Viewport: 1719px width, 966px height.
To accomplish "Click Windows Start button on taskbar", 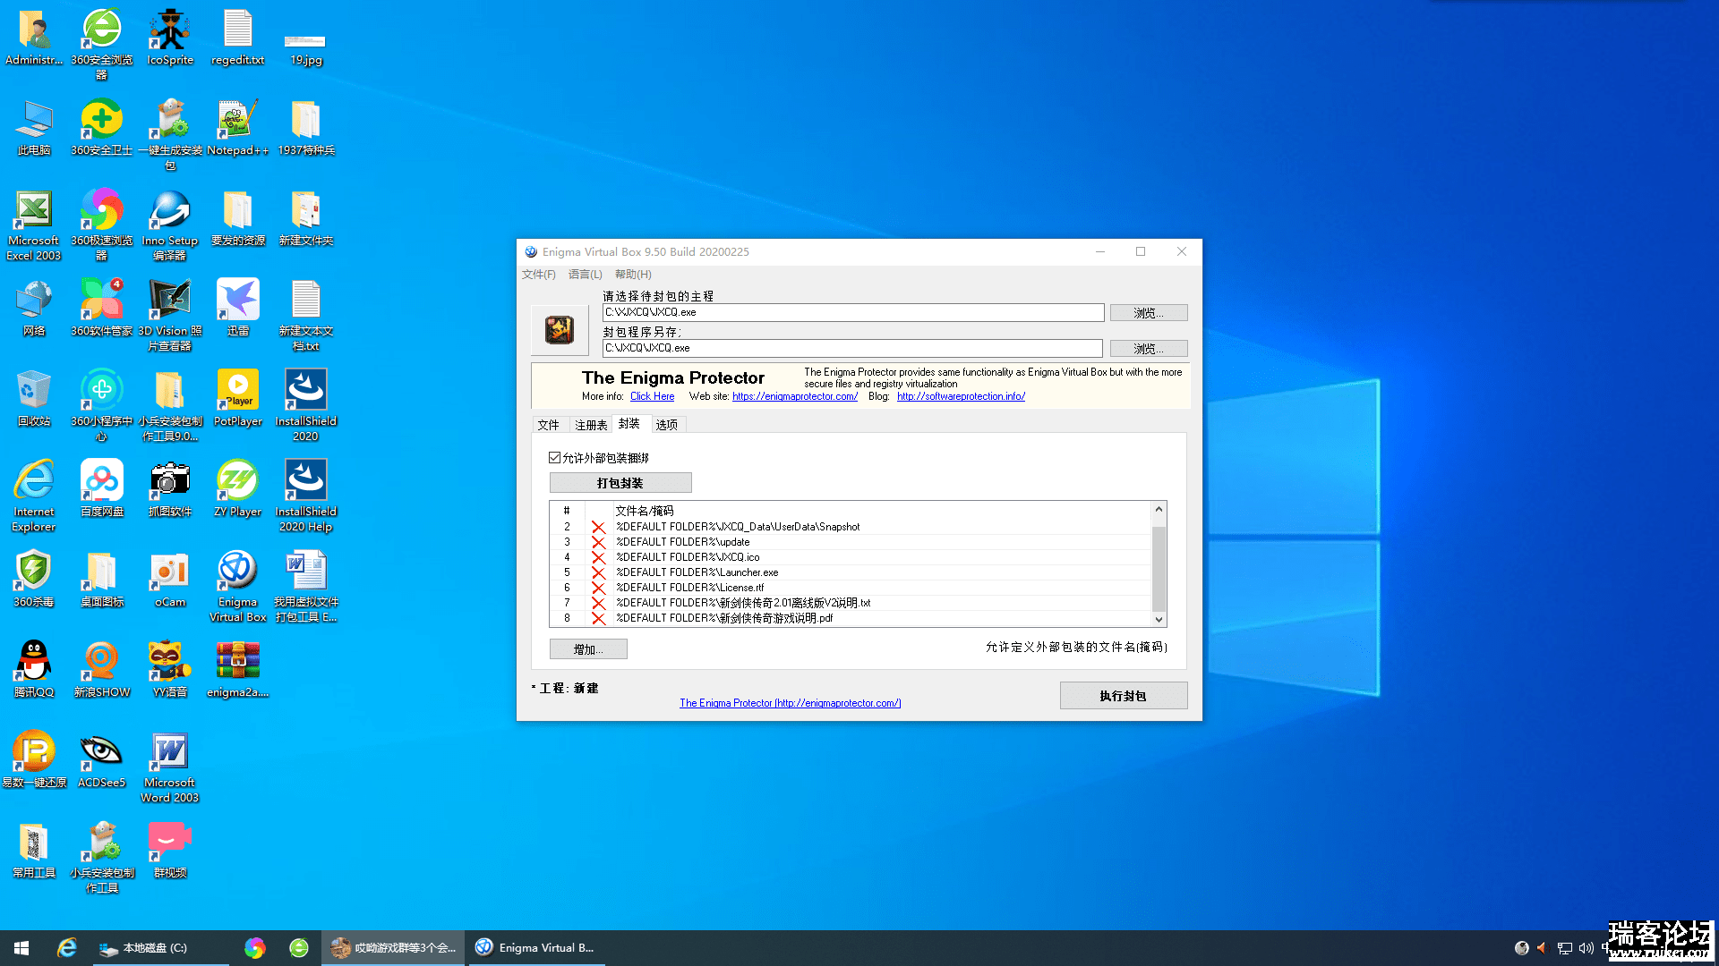I will coord(21,948).
